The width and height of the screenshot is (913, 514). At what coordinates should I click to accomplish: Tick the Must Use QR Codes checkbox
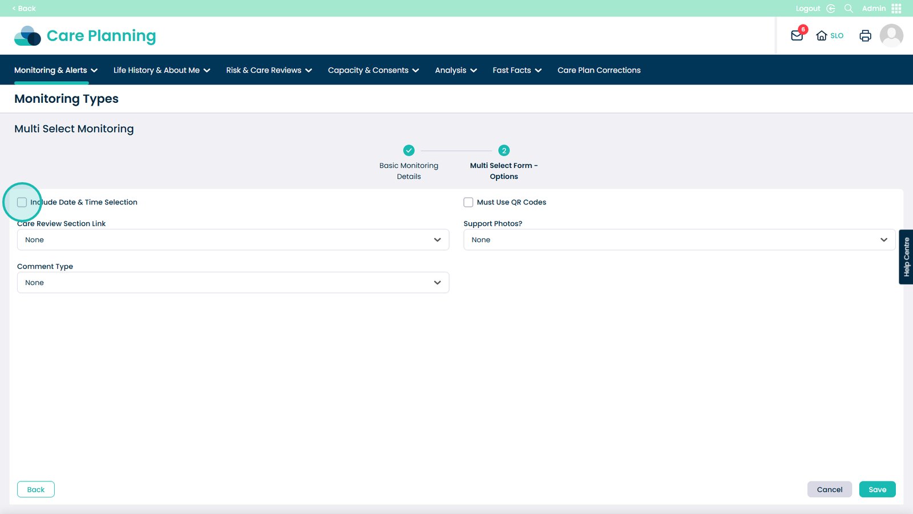tap(468, 202)
